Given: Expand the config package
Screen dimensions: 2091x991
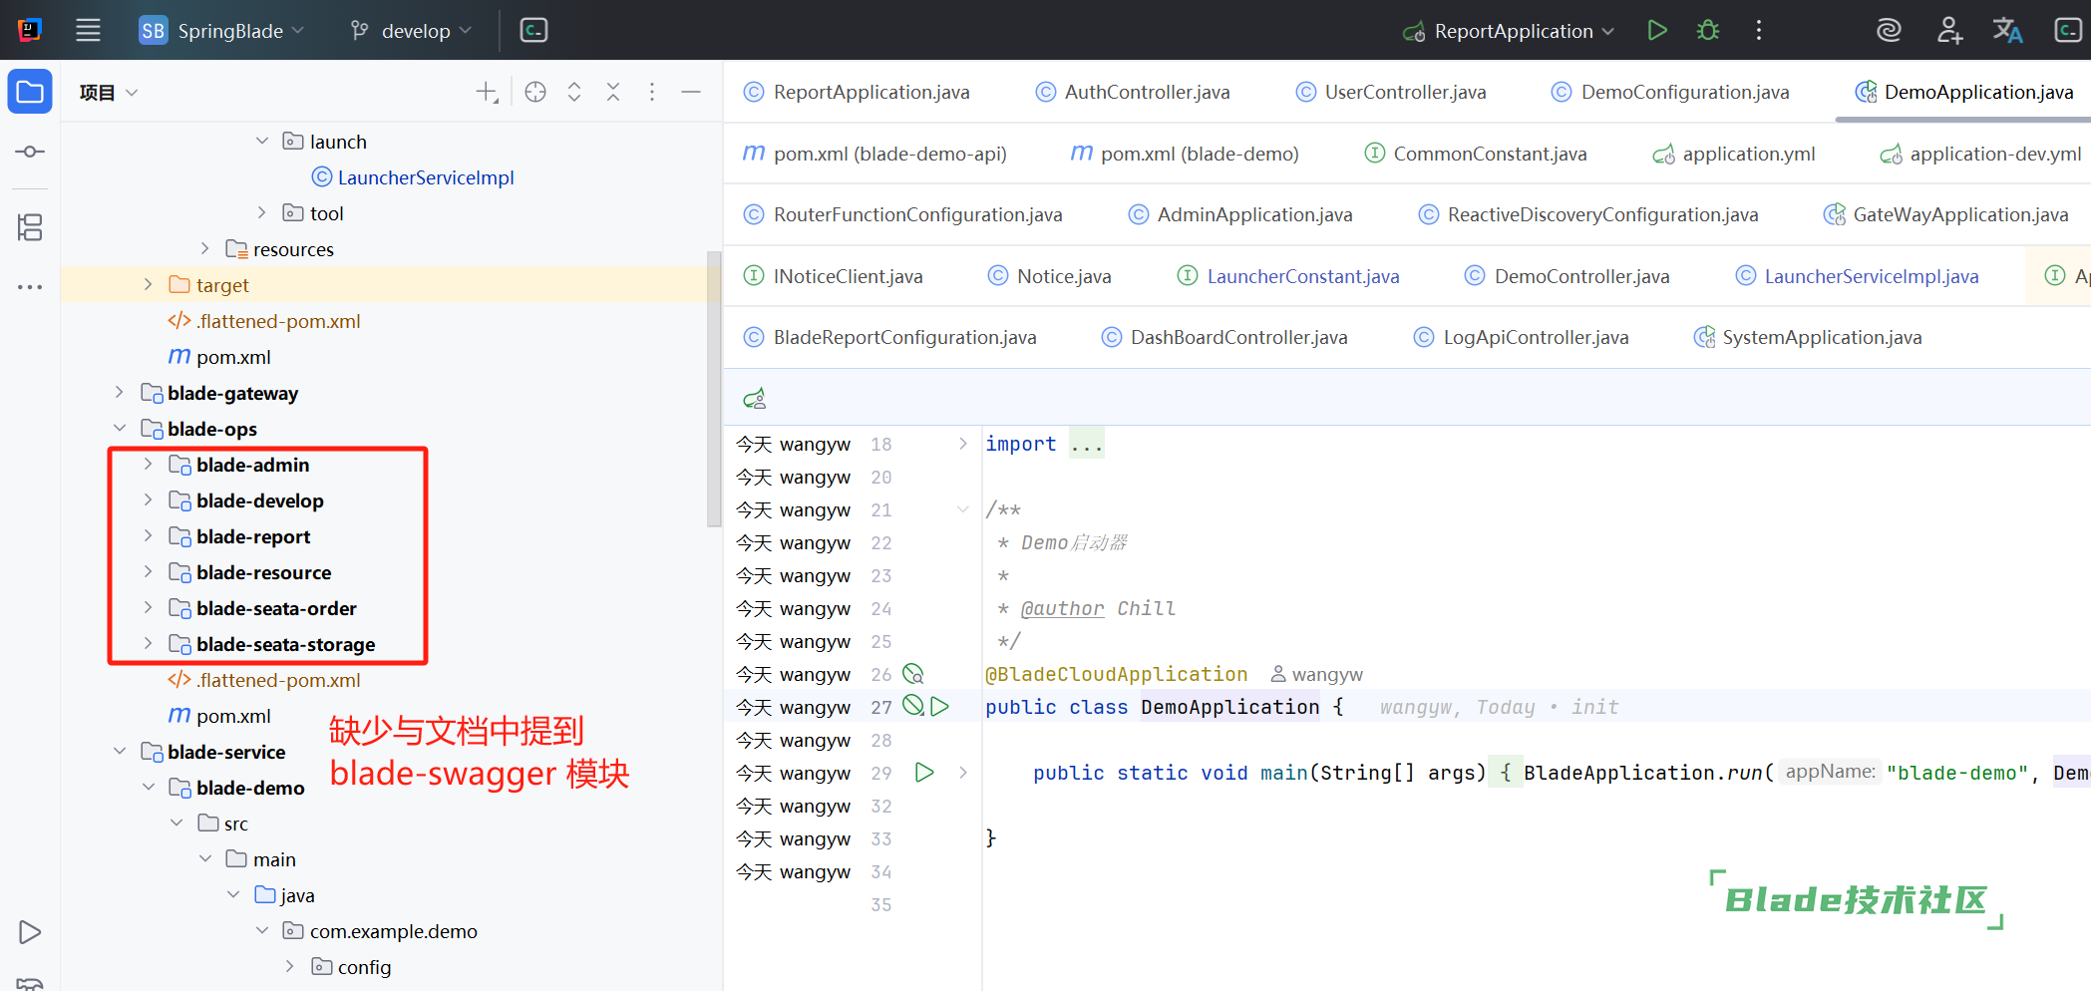Looking at the screenshot, I should (x=290, y=967).
